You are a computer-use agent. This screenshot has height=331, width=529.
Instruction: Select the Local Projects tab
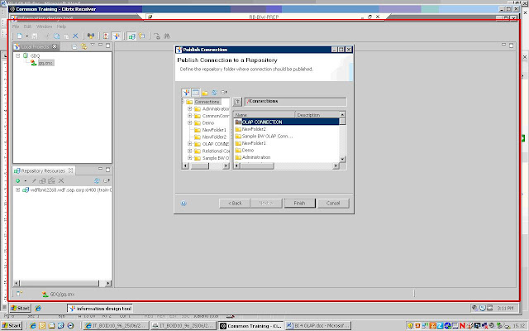pyautogui.click(x=36, y=46)
